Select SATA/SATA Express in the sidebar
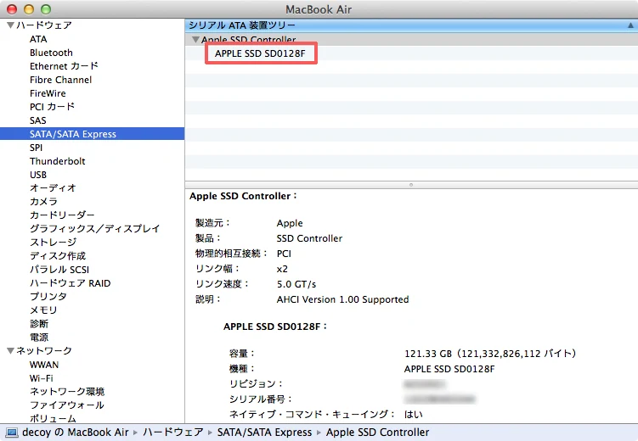The width and height of the screenshot is (638, 441). [92, 134]
